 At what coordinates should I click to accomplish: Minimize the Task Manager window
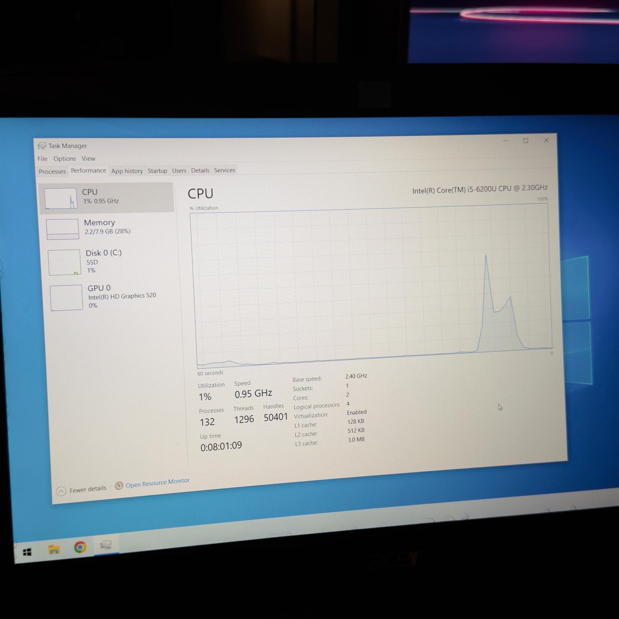[505, 141]
